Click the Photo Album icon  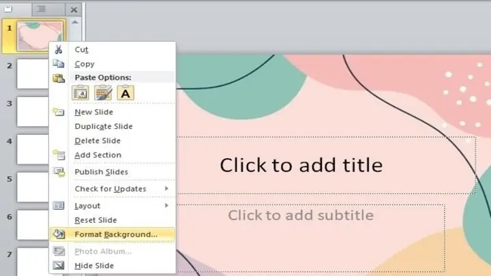coord(59,251)
